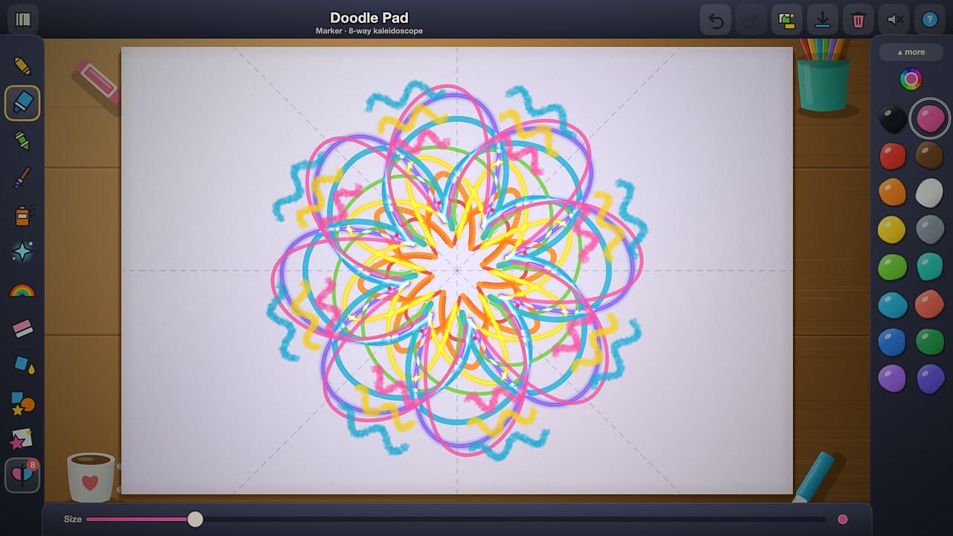Toggle the 8-way kaleidoscope symmetry button
953x536 pixels.
pos(22,475)
